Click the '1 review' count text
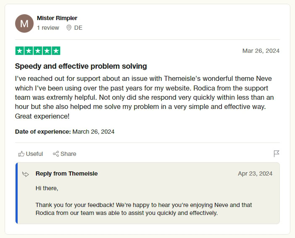 click(x=48, y=28)
